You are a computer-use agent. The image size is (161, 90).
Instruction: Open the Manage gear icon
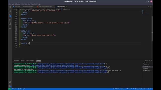pyautogui.click(x=10, y=86)
